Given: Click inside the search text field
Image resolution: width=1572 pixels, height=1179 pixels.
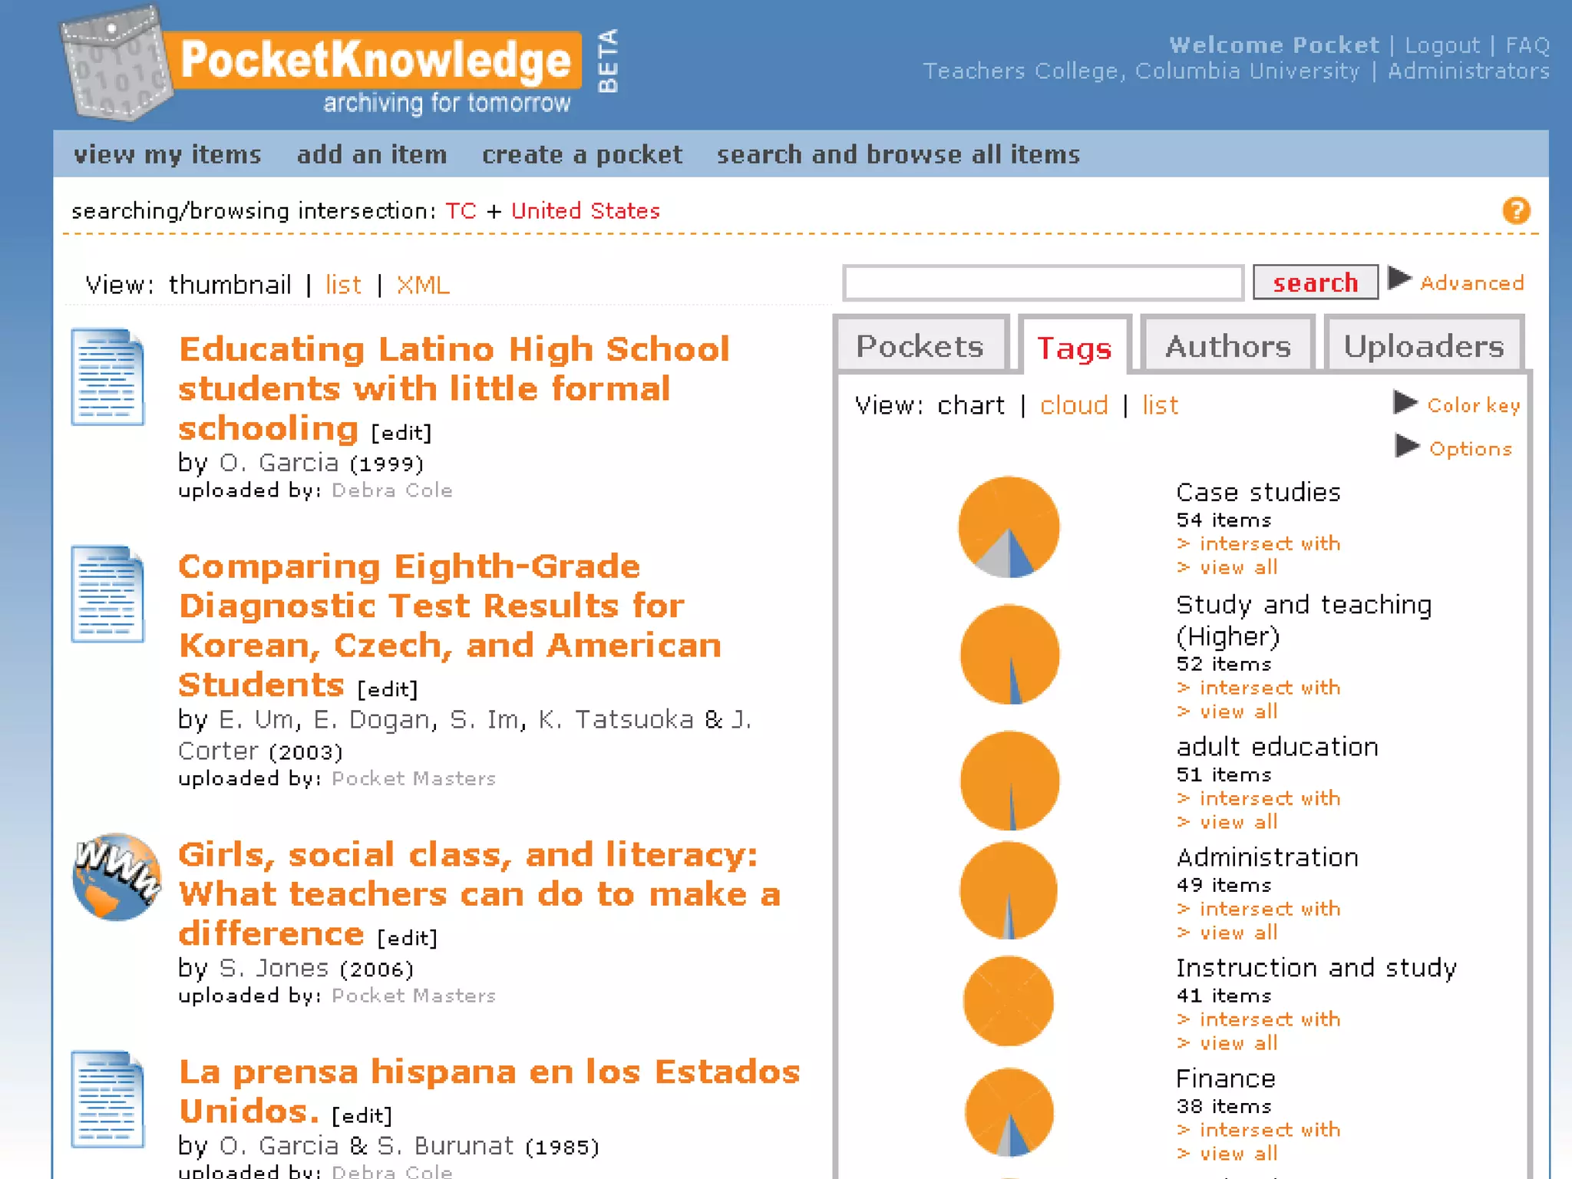Looking at the screenshot, I should pyautogui.click(x=1042, y=283).
